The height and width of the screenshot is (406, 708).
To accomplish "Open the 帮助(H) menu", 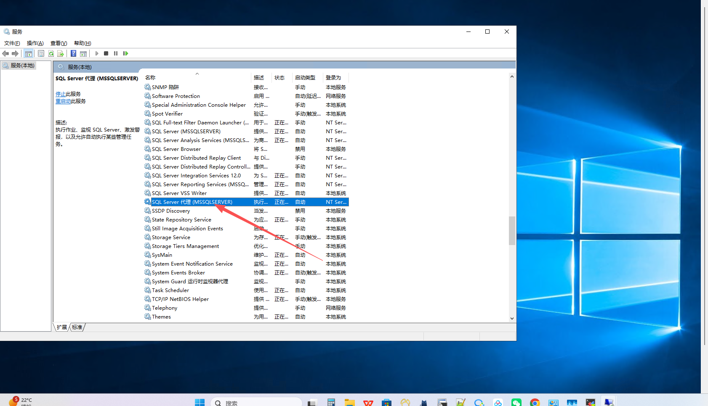I will coord(83,43).
